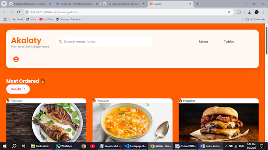The height and width of the screenshot is (150, 268).
Task: View site information icon in address bar
Action: pyautogui.click(x=27, y=12)
